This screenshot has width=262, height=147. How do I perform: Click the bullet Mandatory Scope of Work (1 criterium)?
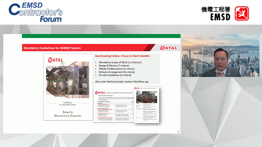click(x=120, y=62)
